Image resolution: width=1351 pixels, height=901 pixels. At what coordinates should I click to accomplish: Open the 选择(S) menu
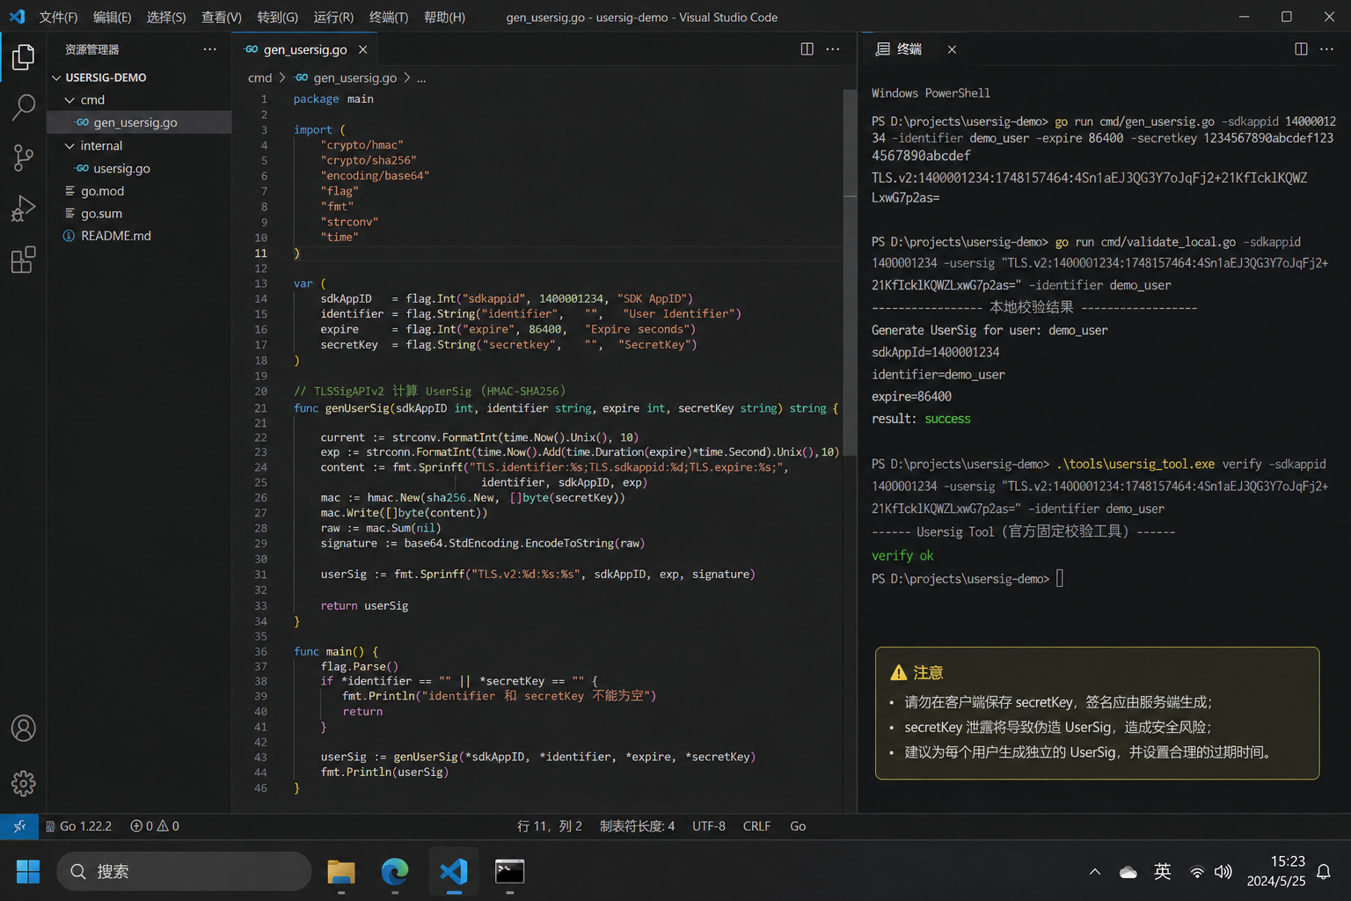click(x=165, y=17)
